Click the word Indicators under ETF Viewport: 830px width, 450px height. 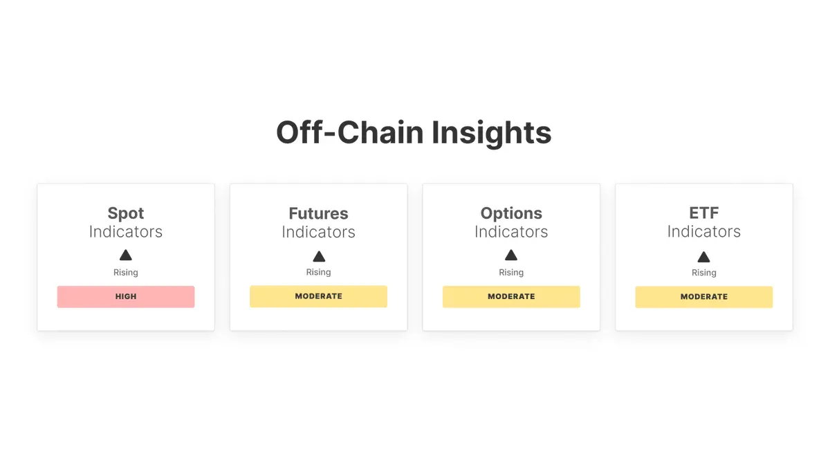(x=703, y=232)
